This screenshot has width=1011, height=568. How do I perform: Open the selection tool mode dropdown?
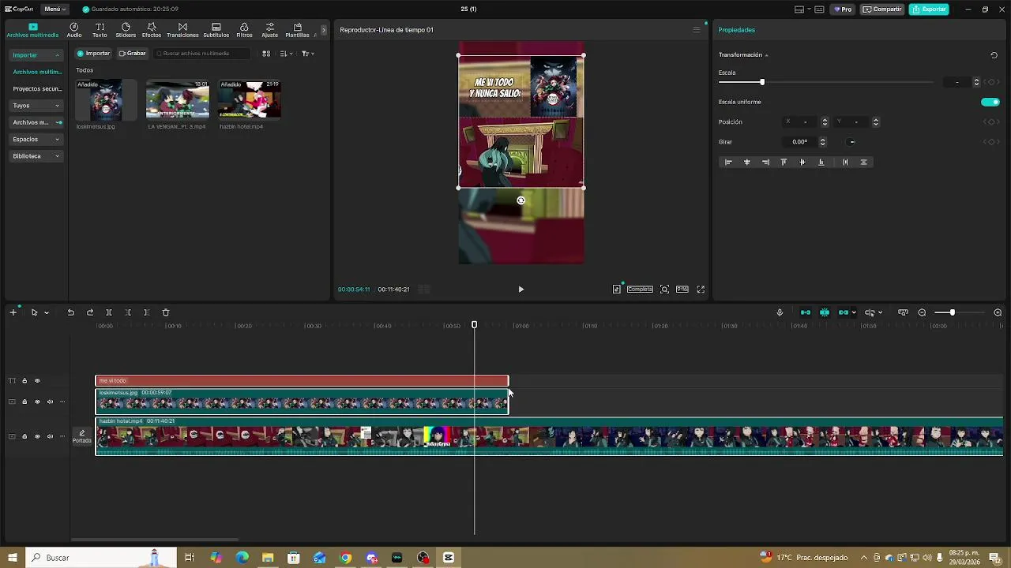click(47, 312)
